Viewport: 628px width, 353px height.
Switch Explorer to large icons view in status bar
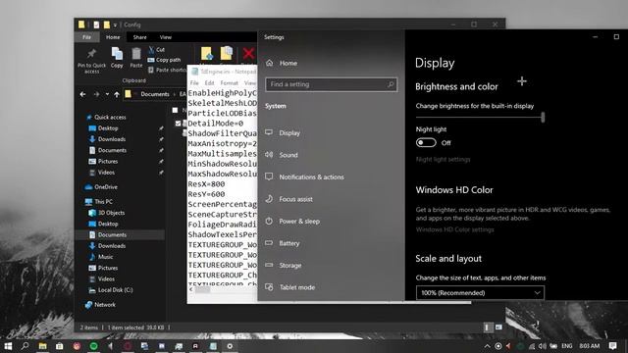point(498,328)
